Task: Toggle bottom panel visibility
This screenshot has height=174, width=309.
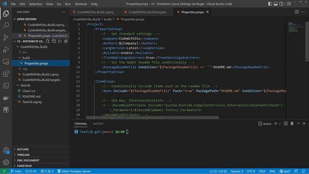Action: [276, 4]
